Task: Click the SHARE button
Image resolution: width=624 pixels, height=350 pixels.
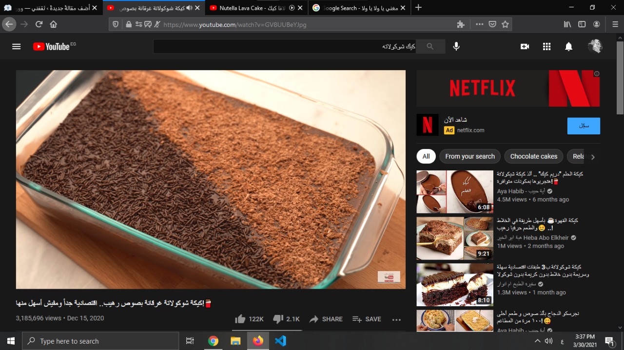Action: pos(326,319)
